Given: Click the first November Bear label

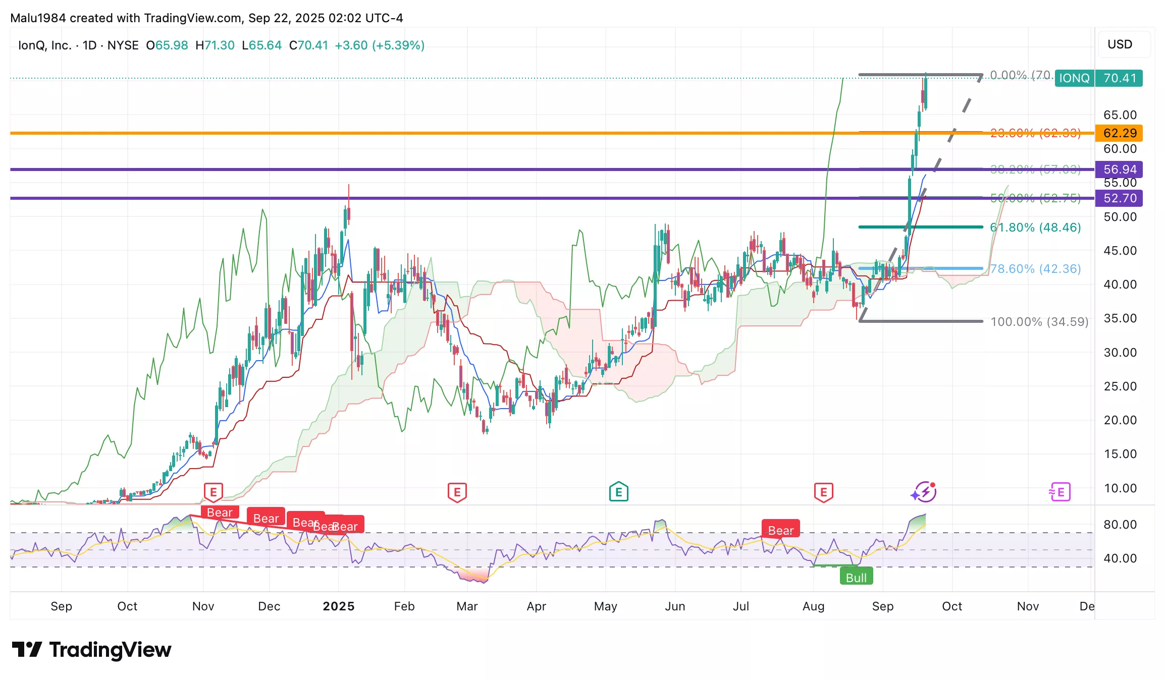Looking at the screenshot, I should [x=220, y=512].
